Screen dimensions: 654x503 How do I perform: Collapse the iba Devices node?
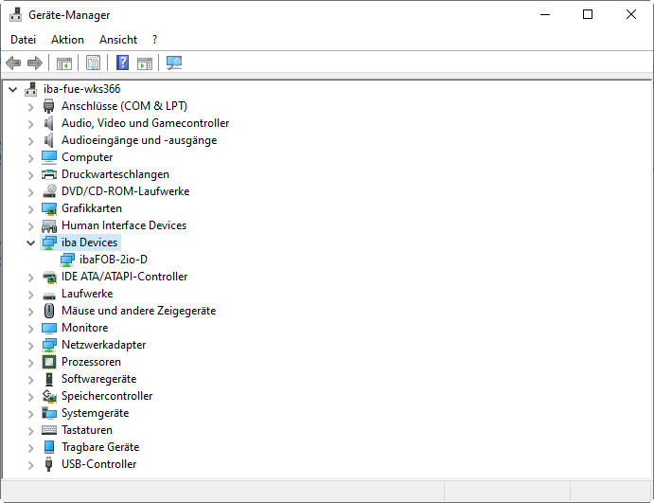coord(30,243)
